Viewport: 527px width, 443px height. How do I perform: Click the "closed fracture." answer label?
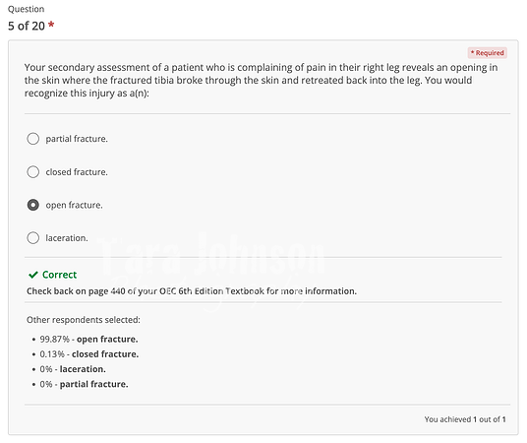pyautogui.click(x=77, y=171)
